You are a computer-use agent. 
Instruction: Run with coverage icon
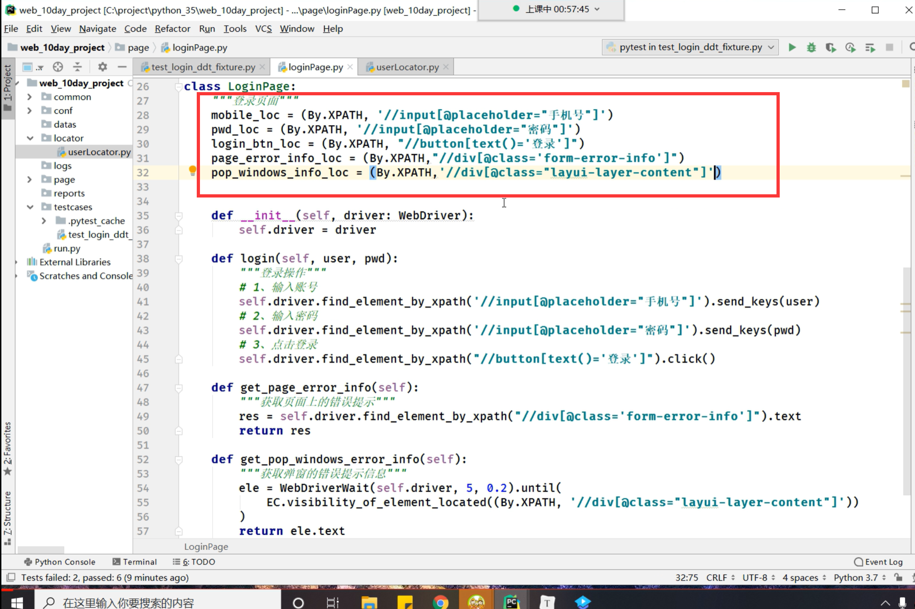[x=831, y=47]
